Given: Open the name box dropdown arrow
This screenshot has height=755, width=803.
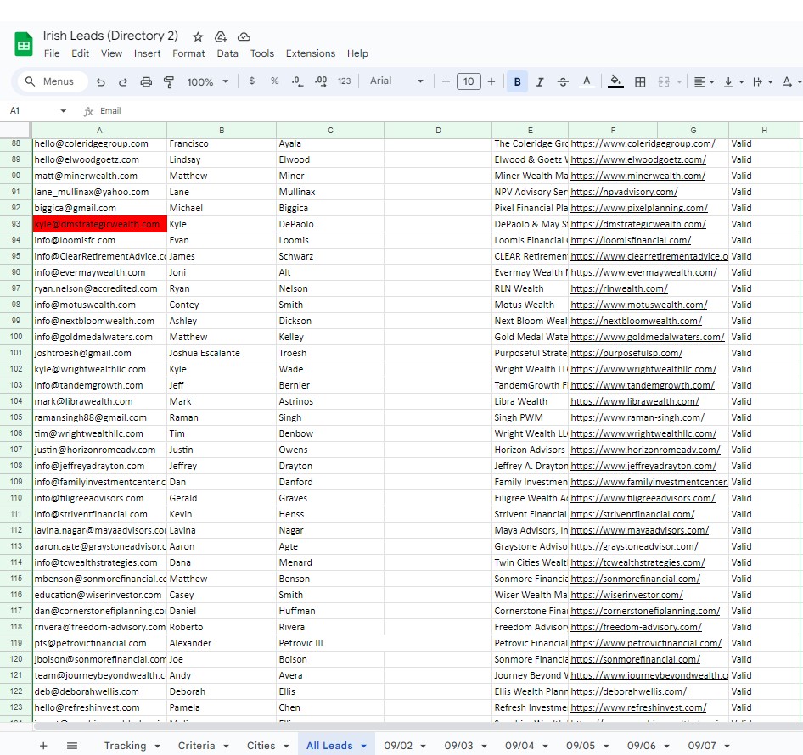Looking at the screenshot, I should [64, 110].
